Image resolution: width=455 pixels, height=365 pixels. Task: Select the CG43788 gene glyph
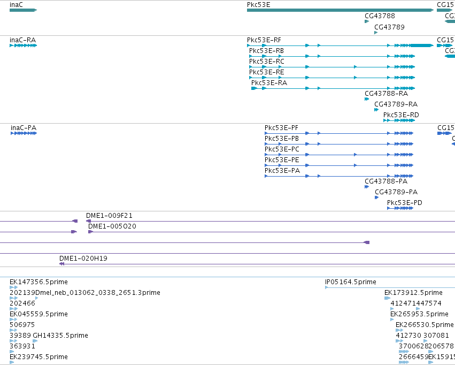[367, 21]
